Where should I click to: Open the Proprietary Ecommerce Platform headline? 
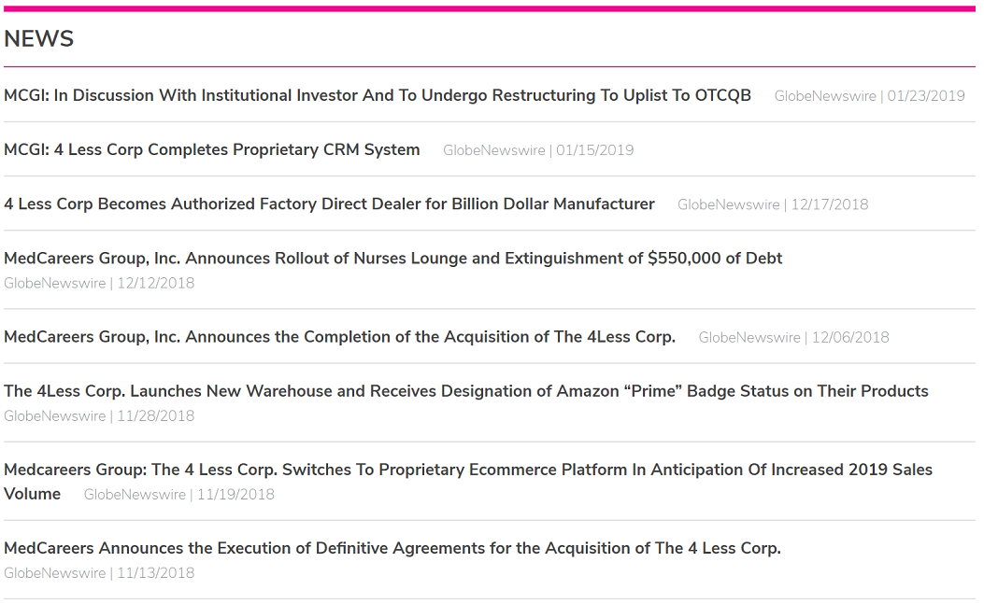pyautogui.click(x=468, y=482)
